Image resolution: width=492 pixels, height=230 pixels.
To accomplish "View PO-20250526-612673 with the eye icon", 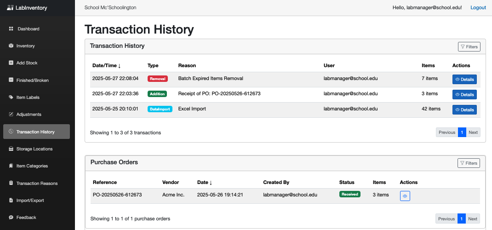I will 405,196.
